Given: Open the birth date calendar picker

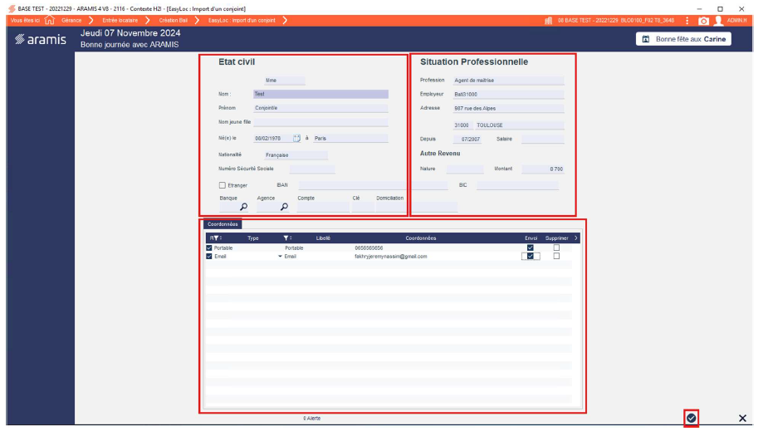Looking at the screenshot, I should click(296, 139).
